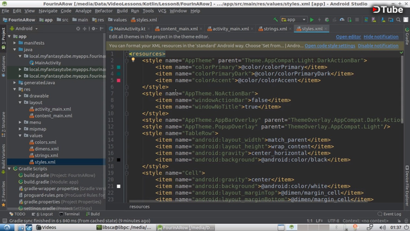Toggle code folding on the Cell style line
The width and height of the screenshot is (410, 231).
pyautogui.click(x=127, y=173)
